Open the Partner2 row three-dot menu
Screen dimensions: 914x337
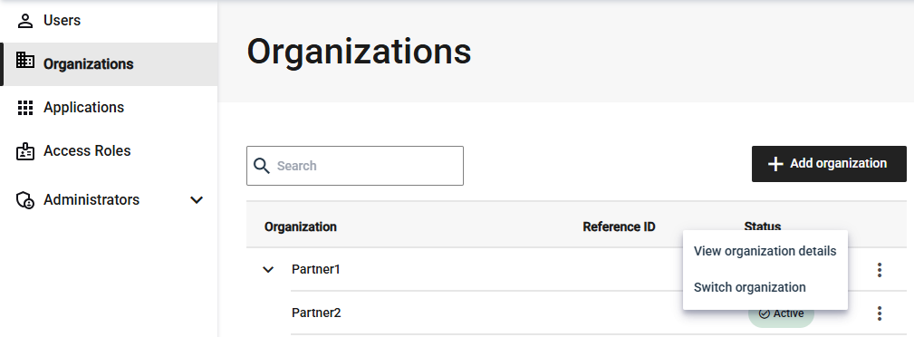coord(880,313)
